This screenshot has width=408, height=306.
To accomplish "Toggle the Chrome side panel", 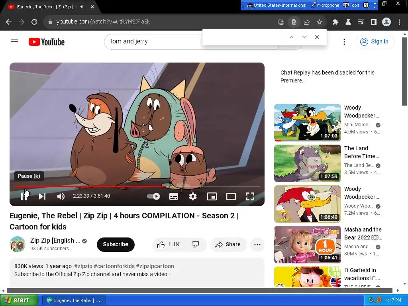I will (x=374, y=22).
